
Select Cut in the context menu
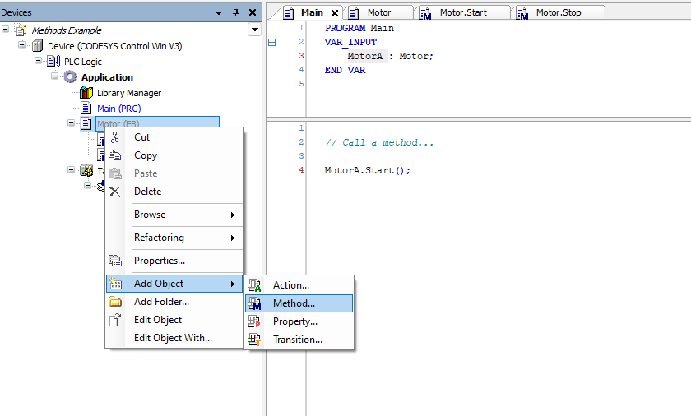(174, 137)
